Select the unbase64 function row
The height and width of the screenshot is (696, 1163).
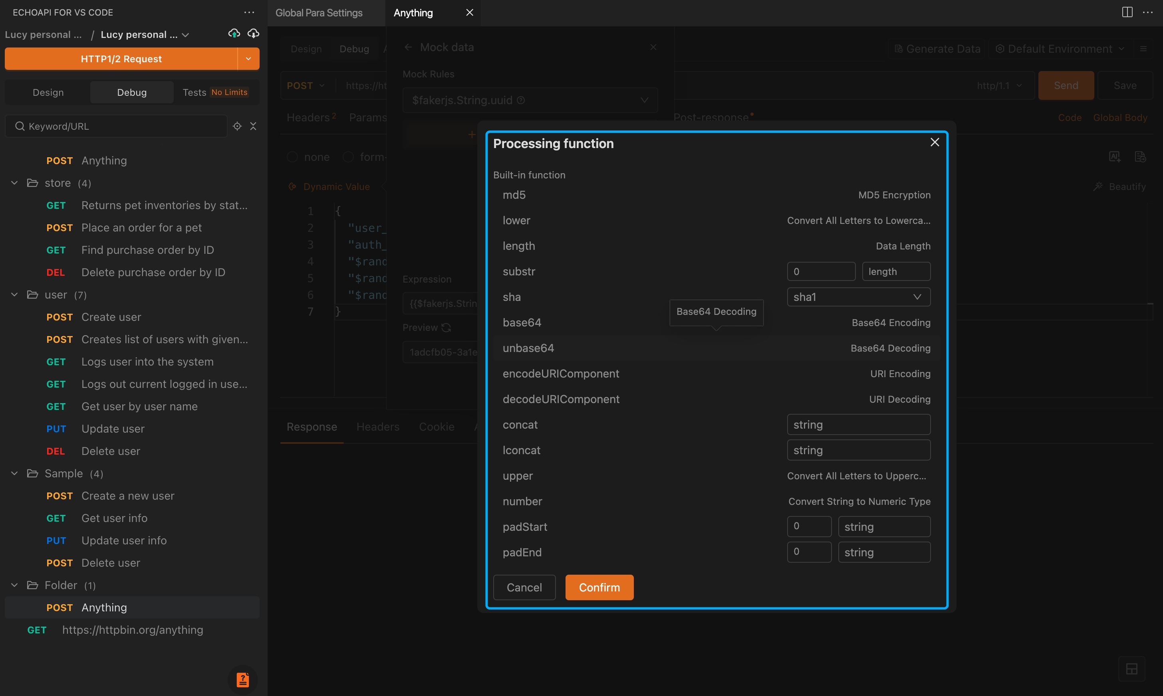click(716, 348)
